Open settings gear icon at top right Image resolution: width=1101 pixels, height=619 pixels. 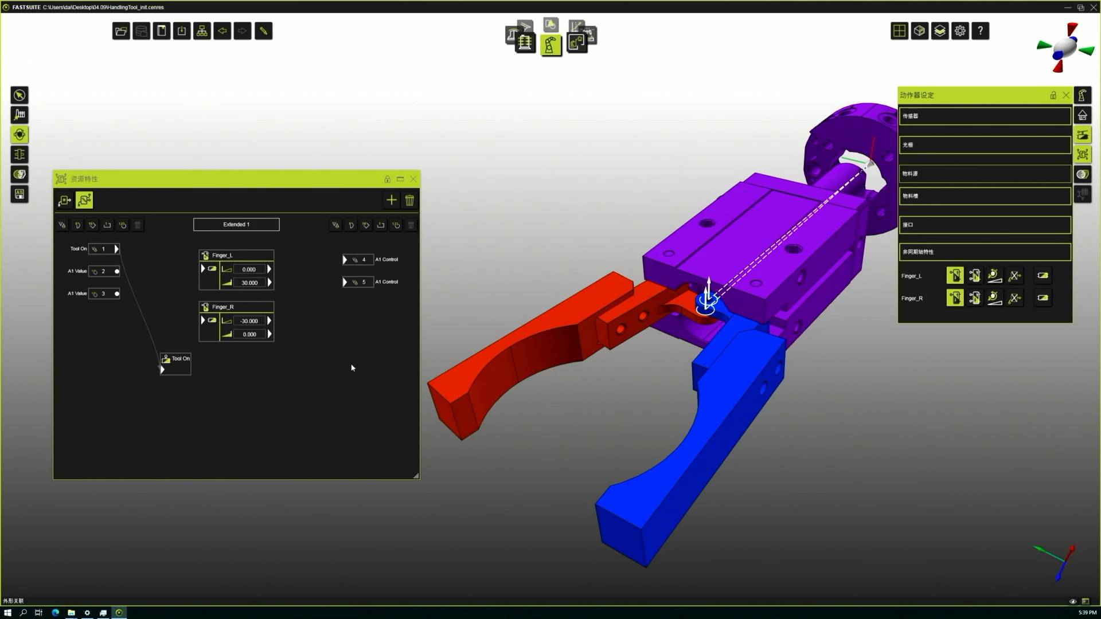(x=960, y=31)
